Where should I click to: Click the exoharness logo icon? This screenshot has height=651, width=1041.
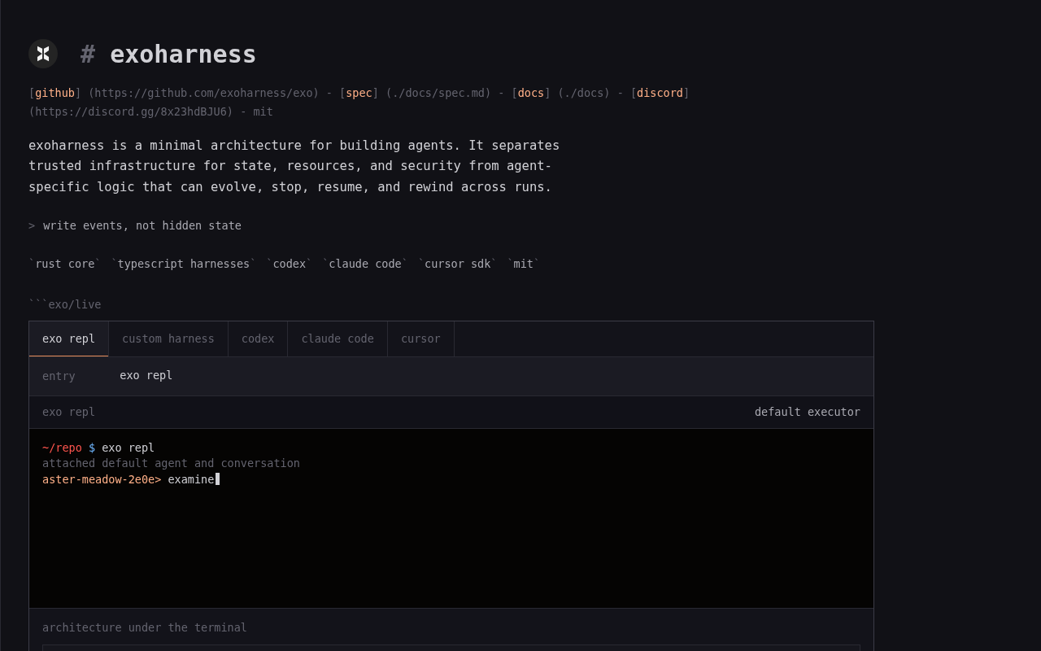coord(43,54)
